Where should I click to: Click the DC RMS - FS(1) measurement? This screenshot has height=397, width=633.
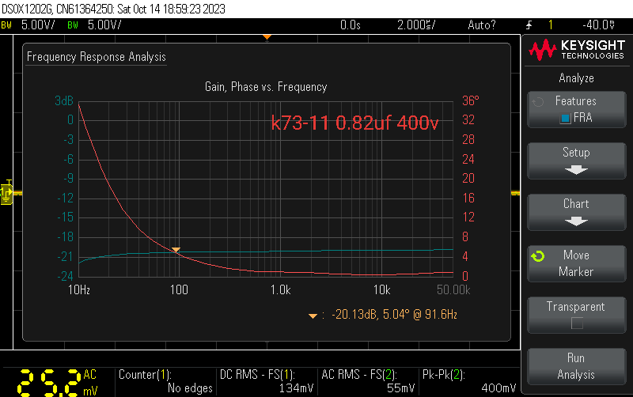(x=267, y=381)
